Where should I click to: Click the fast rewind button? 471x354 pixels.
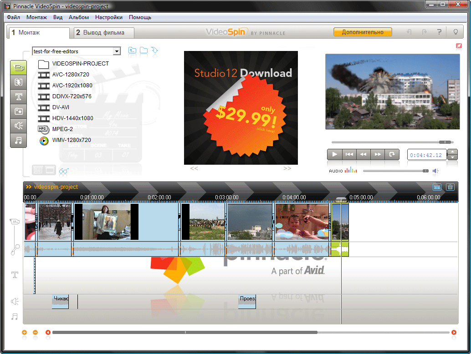363,154
